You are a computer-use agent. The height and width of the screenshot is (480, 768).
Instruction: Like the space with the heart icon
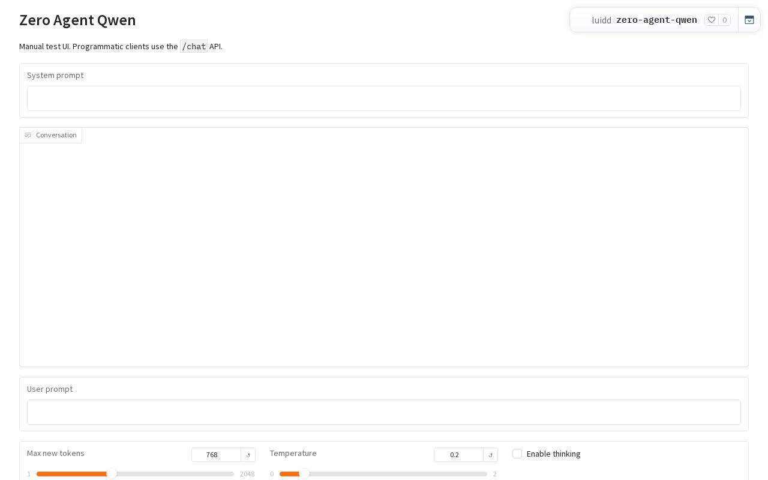tap(712, 20)
